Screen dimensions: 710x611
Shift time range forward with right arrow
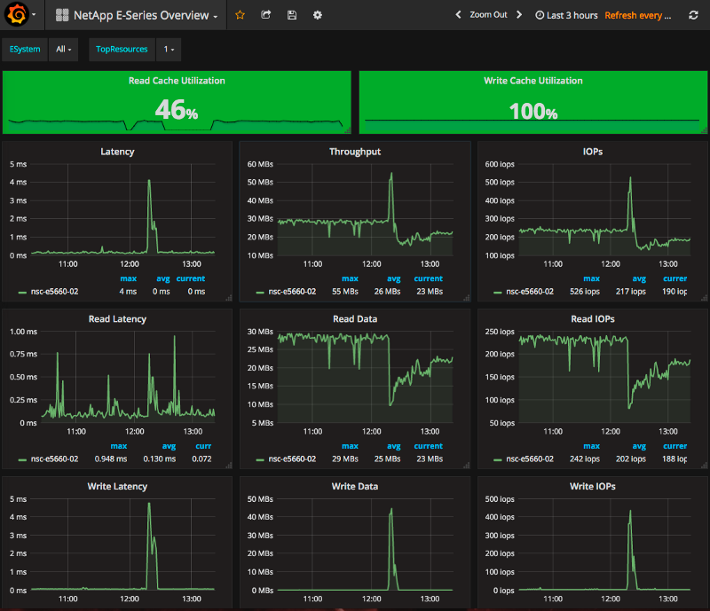click(x=519, y=15)
